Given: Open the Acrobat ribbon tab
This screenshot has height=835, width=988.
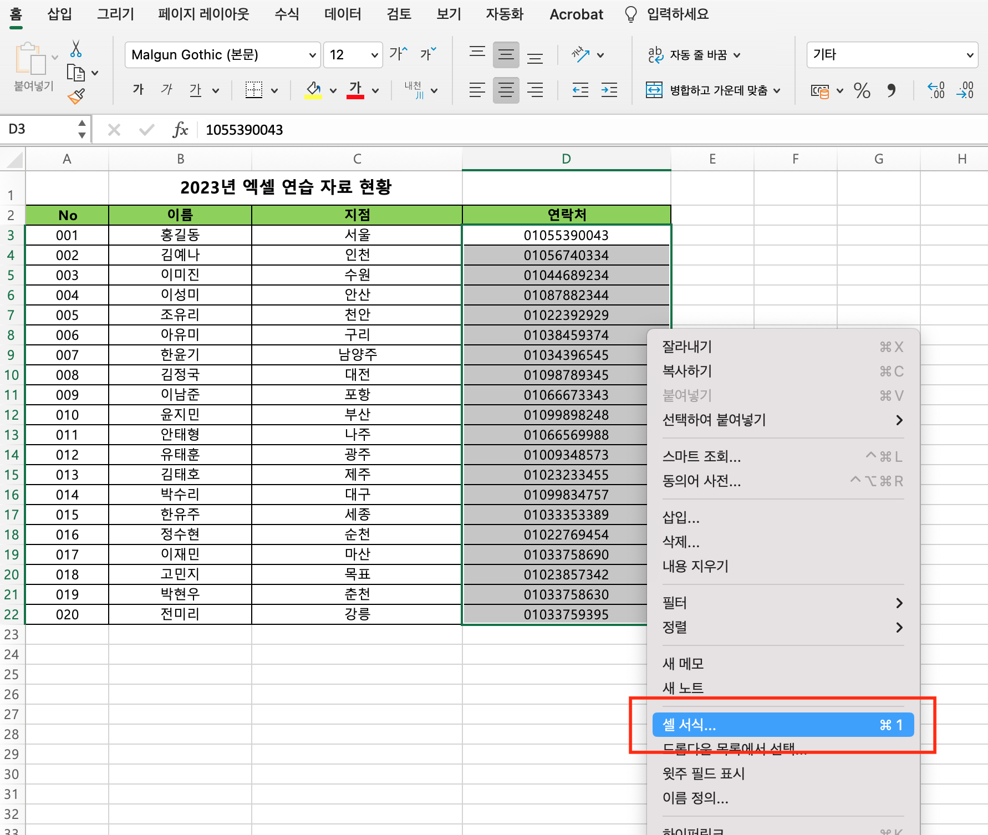Looking at the screenshot, I should click(576, 14).
